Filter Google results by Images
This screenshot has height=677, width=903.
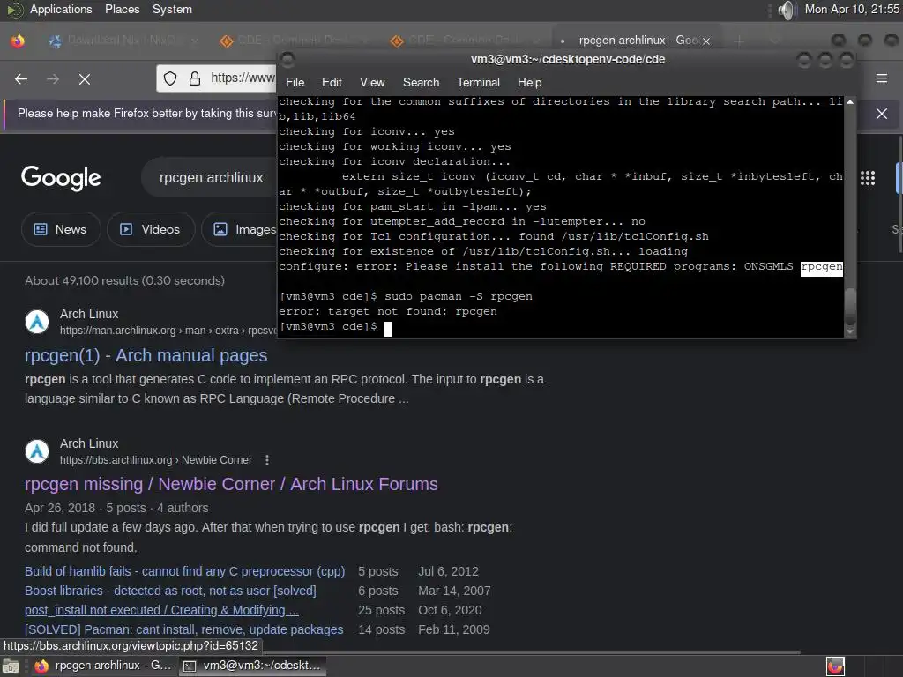pos(239,229)
